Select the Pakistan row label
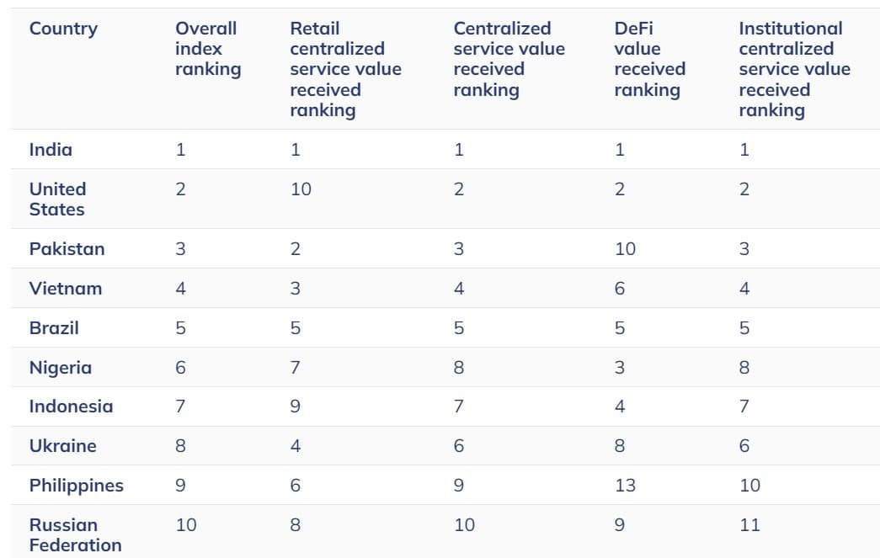The width and height of the screenshot is (880, 558). (67, 249)
